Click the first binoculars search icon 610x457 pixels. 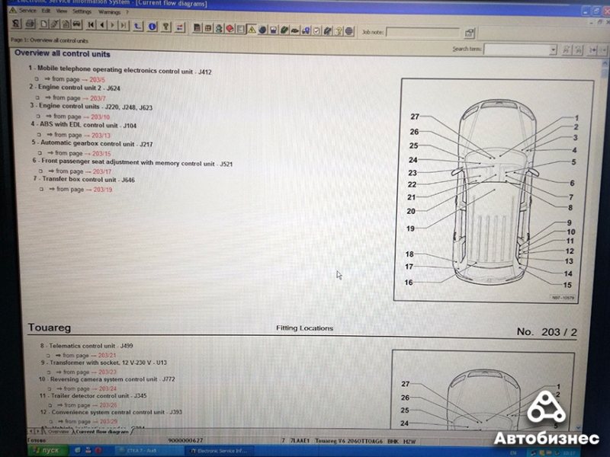pos(566,50)
